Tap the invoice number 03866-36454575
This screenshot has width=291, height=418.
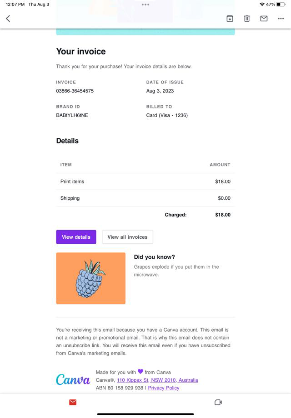pos(75,91)
